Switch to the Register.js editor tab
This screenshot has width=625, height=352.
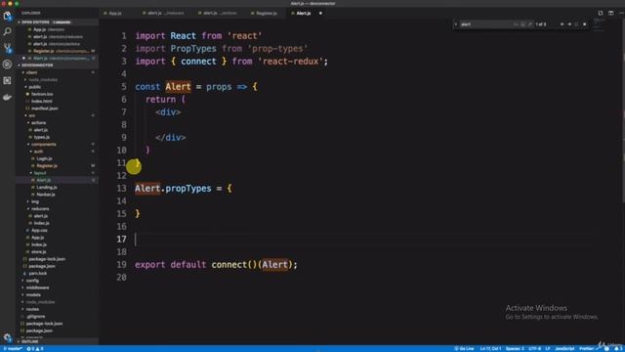coord(267,13)
